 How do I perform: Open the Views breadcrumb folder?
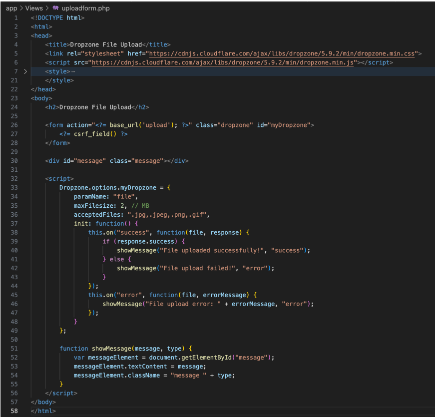34,8
